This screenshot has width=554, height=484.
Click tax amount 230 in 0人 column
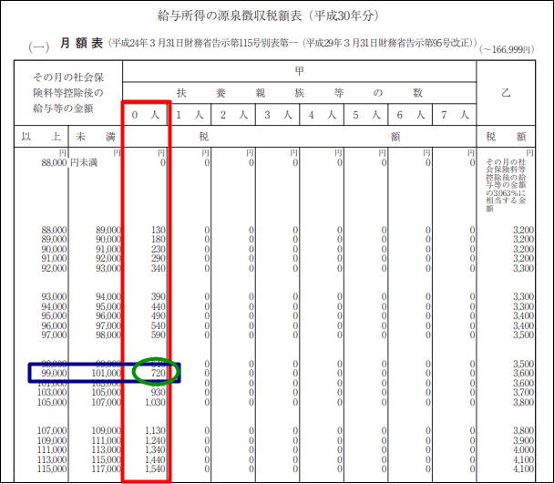159,249
